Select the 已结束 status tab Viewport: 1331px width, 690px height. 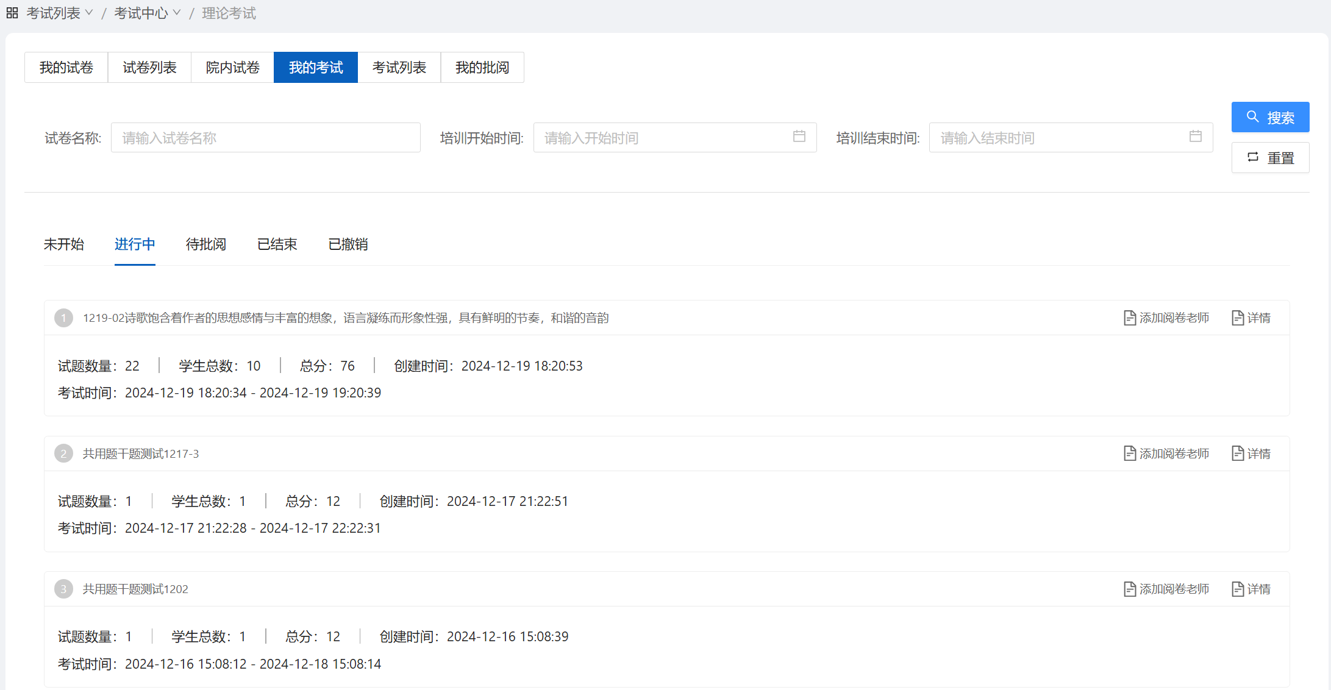point(277,244)
